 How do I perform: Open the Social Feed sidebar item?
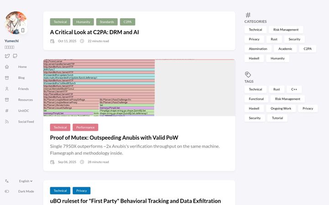pyautogui.click(x=26, y=122)
